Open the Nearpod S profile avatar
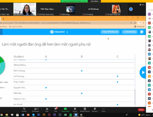 pyautogui.click(x=142, y=32)
